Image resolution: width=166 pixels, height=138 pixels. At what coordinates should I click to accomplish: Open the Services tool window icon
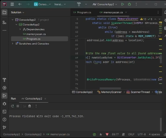pyautogui.click(x=4, y=88)
